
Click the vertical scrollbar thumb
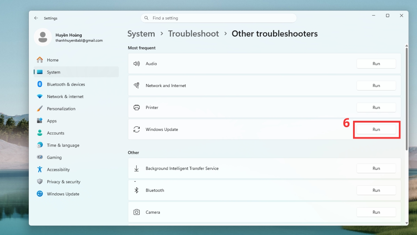[407, 98]
